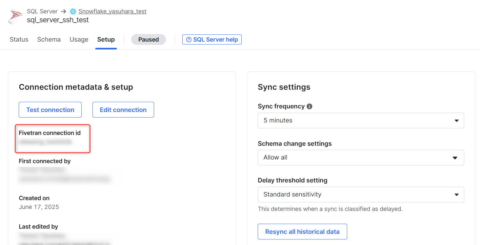
Task: Expand the Sync frequency dropdown
Action: [361, 121]
